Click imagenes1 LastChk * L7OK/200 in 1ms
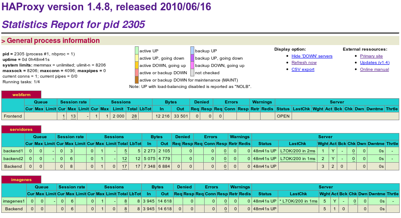Screen dimensions: 401x218 tap(298, 201)
